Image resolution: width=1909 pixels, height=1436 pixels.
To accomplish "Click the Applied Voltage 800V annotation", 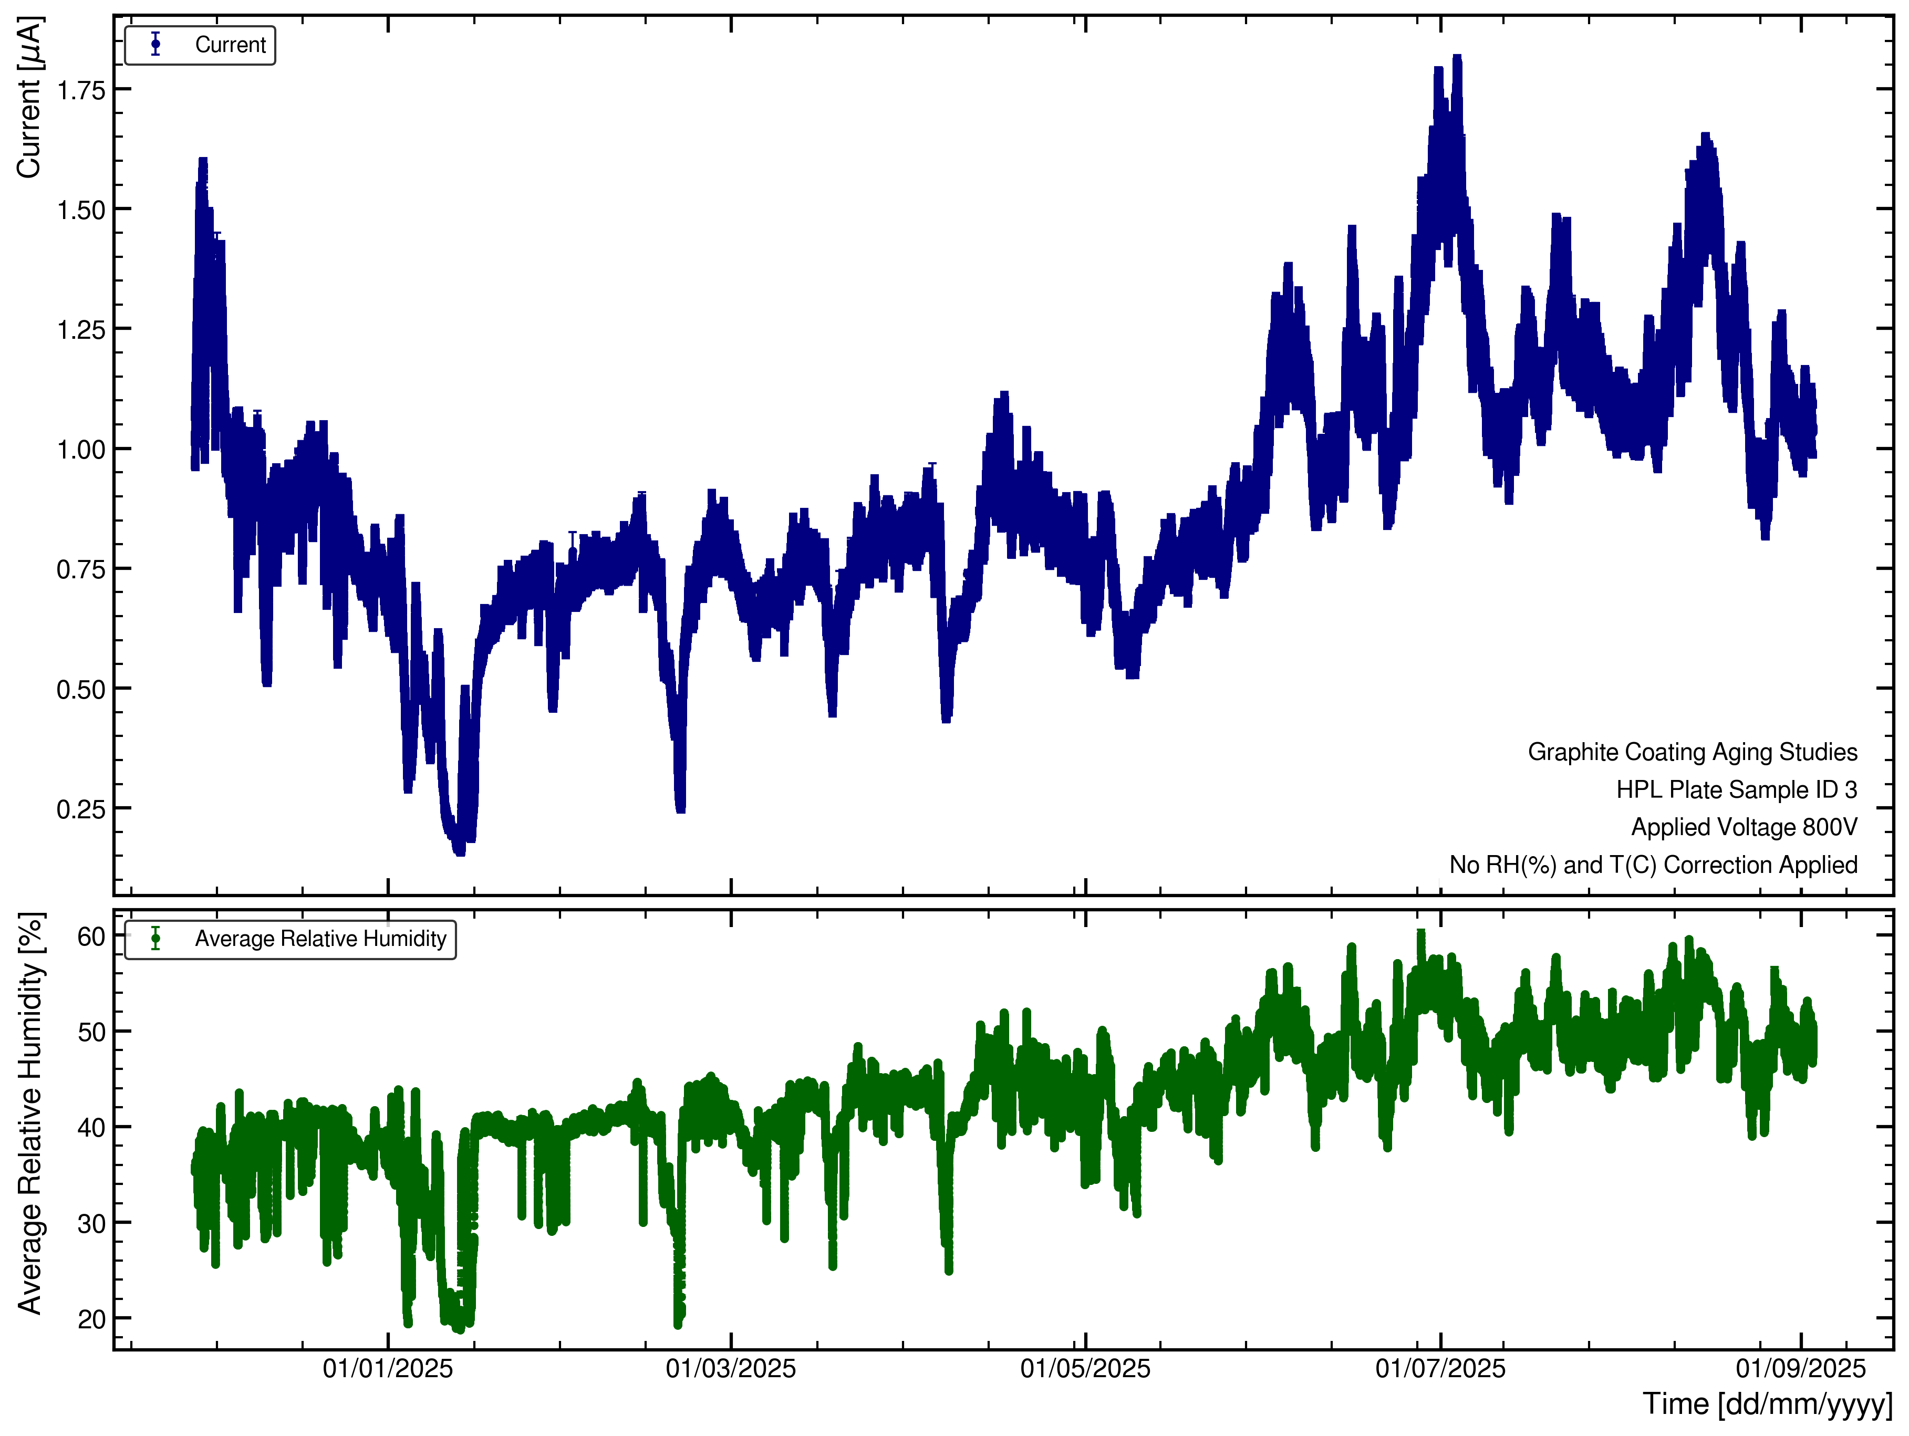I will pos(1744,827).
